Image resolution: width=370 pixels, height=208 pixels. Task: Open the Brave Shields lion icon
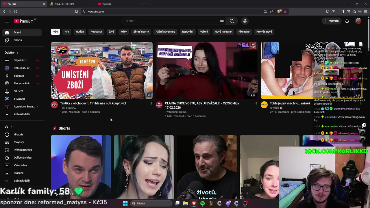[x=279, y=12]
